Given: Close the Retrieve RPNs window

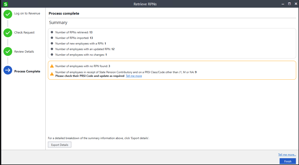Looking at the screenshot, I should (295, 4).
